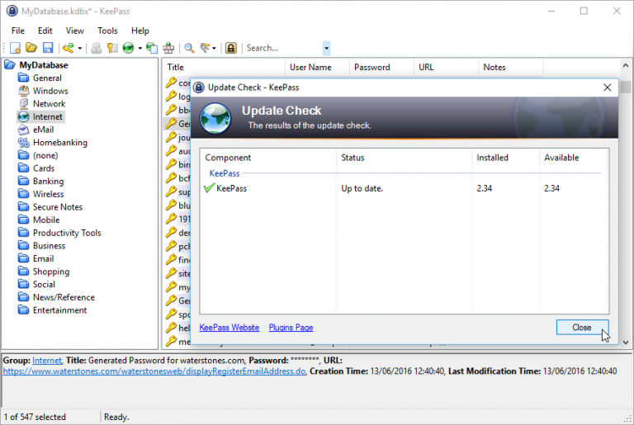Click the Copy User Name icon
Viewport: 634px width, 425px height.
click(97, 48)
